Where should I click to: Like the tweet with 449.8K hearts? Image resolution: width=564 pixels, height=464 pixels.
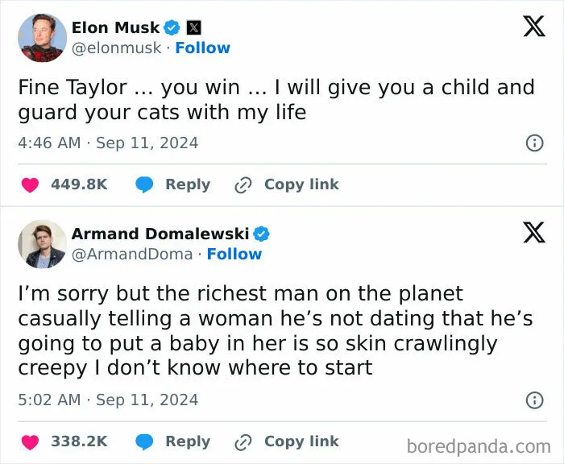[x=31, y=185]
